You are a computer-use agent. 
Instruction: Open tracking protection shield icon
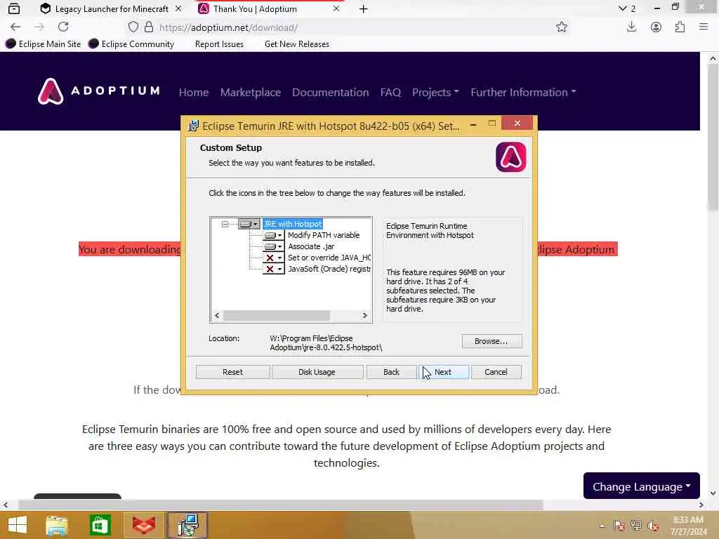tap(133, 27)
